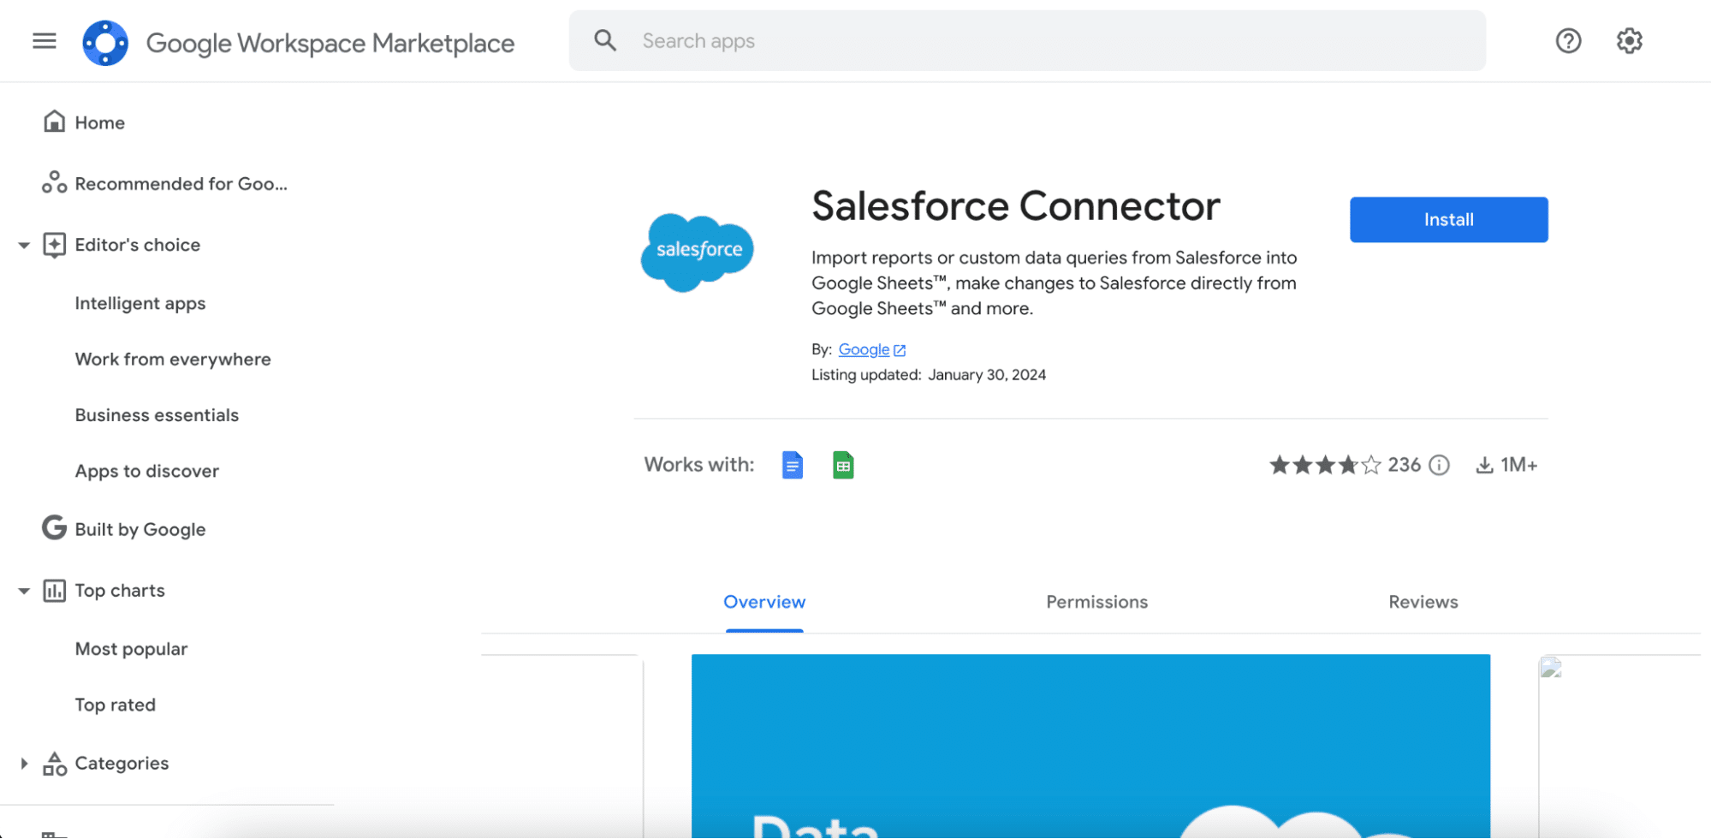Click the Works with: label
Screen dimensions: 1711x839
(699, 465)
